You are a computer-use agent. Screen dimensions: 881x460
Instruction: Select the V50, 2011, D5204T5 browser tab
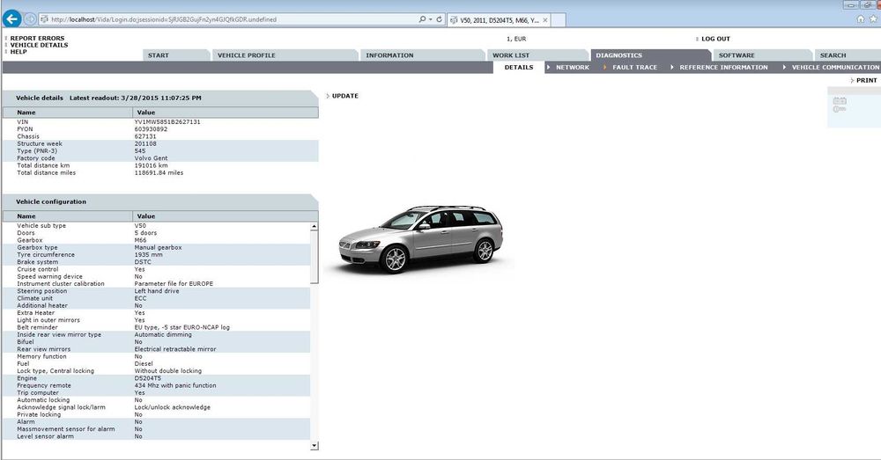(499, 19)
